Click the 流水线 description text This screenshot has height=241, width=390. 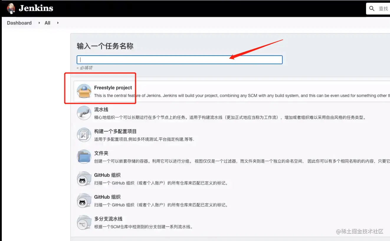pos(230,117)
